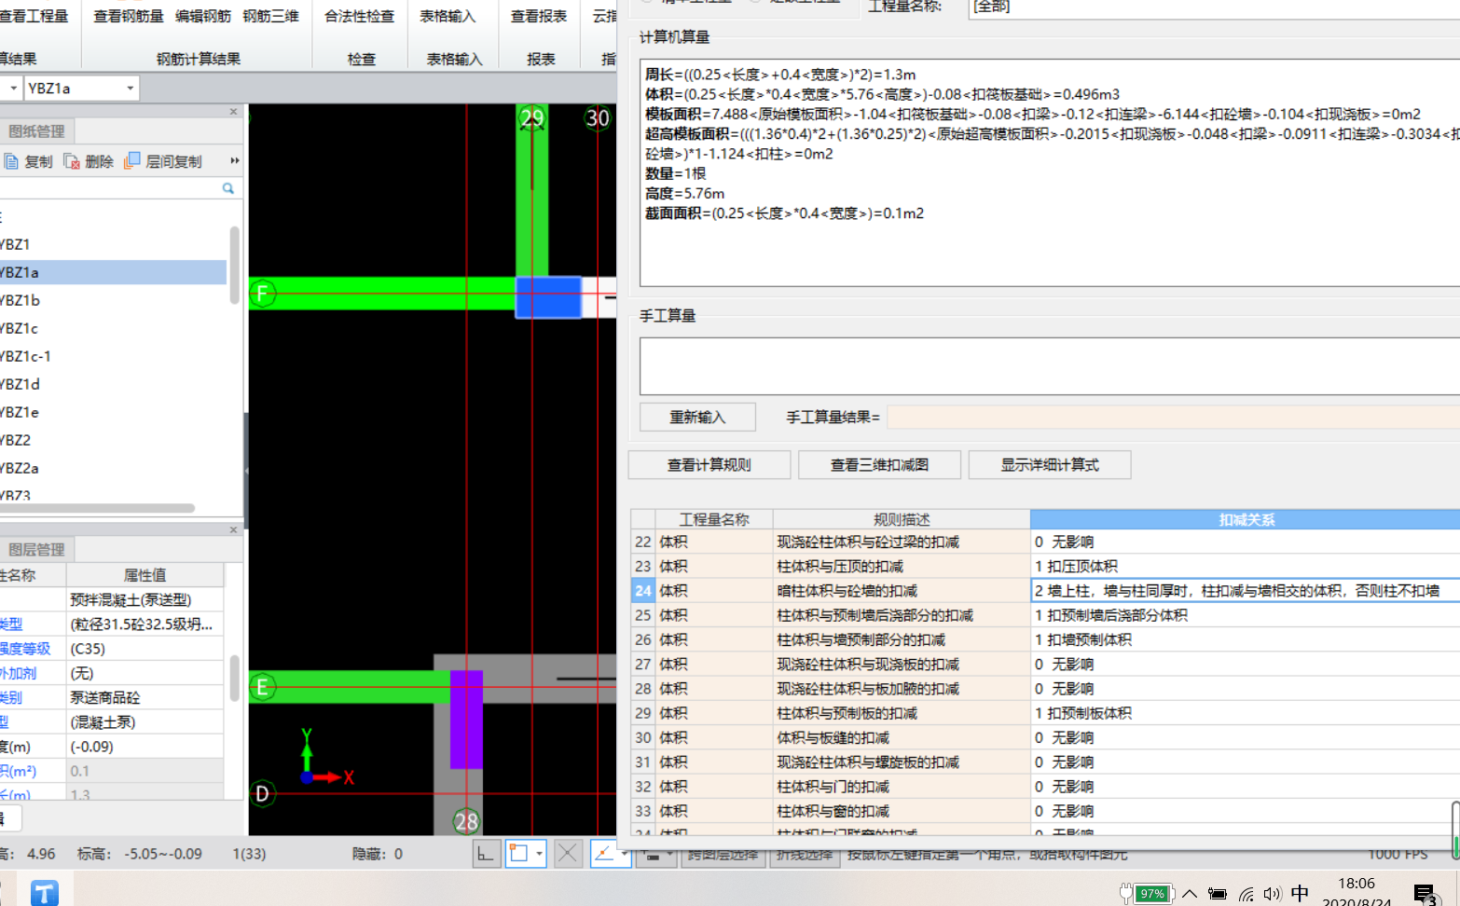Expand the drawing toolbar overflow arrows

(235, 160)
